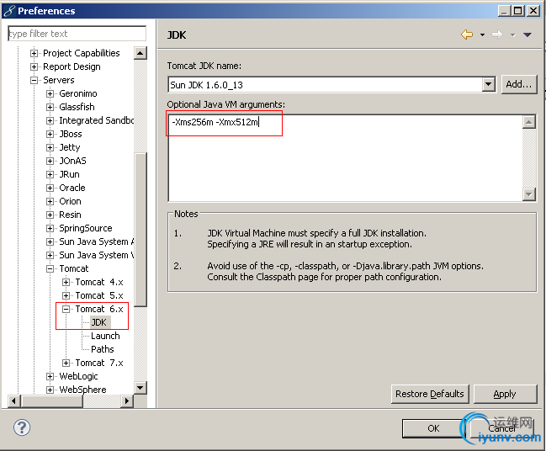Viewport: 546px width, 451px height.
Task: Expand the SpringSource server node
Action: click(50, 228)
